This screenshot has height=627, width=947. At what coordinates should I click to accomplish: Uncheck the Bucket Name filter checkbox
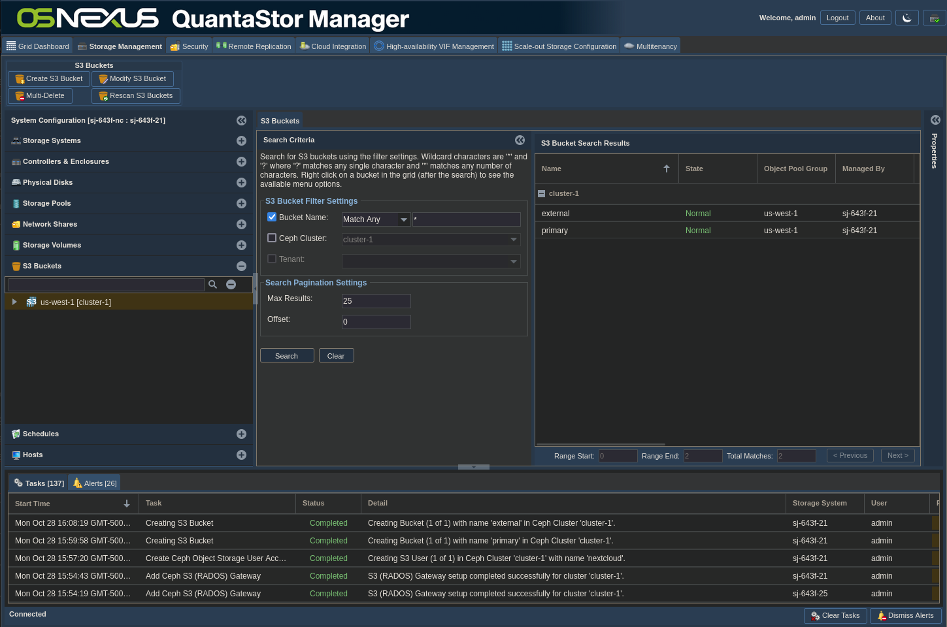click(272, 217)
